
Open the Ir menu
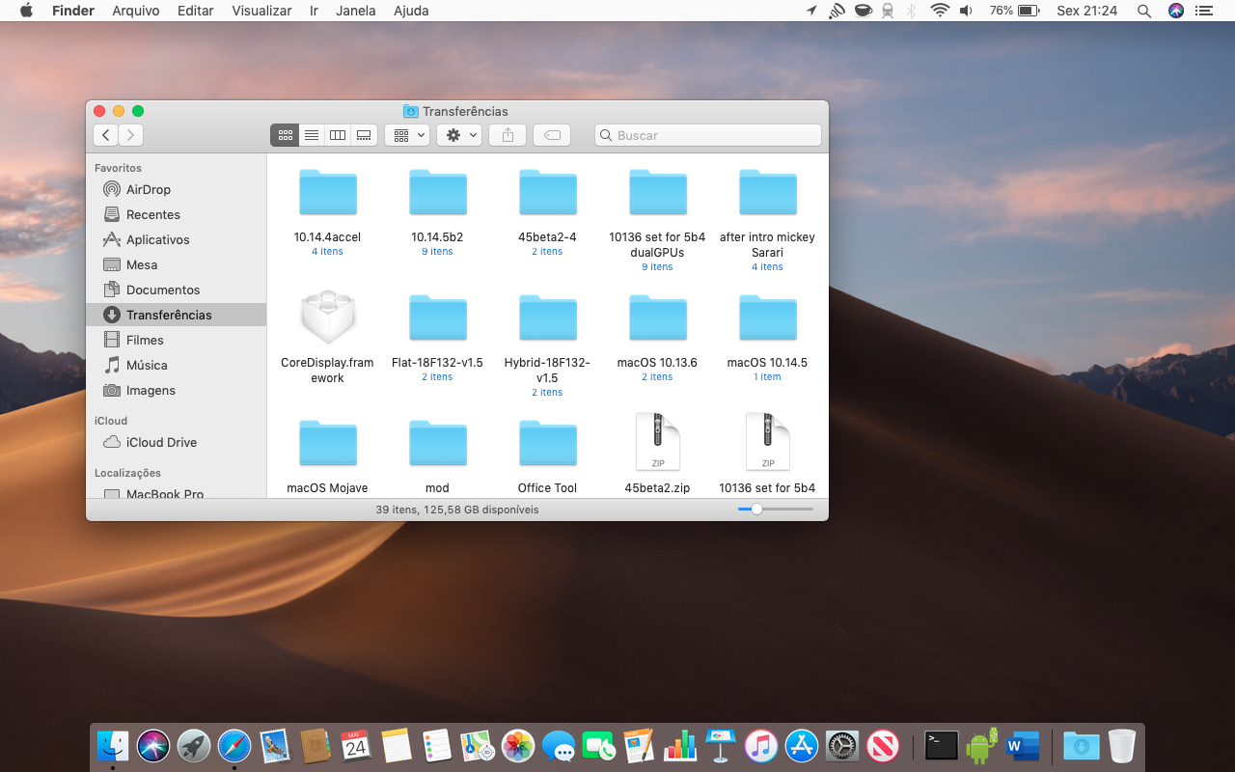pos(314,11)
